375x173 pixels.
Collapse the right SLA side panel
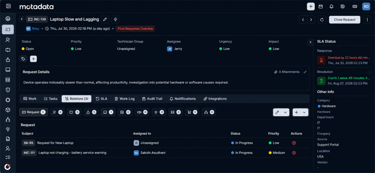pyautogui.click(x=310, y=42)
